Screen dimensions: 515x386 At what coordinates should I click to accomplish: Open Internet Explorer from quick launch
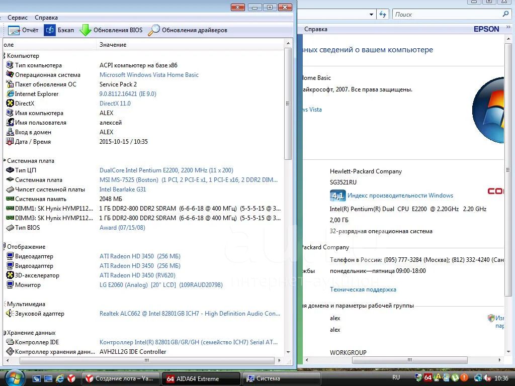coord(60,378)
